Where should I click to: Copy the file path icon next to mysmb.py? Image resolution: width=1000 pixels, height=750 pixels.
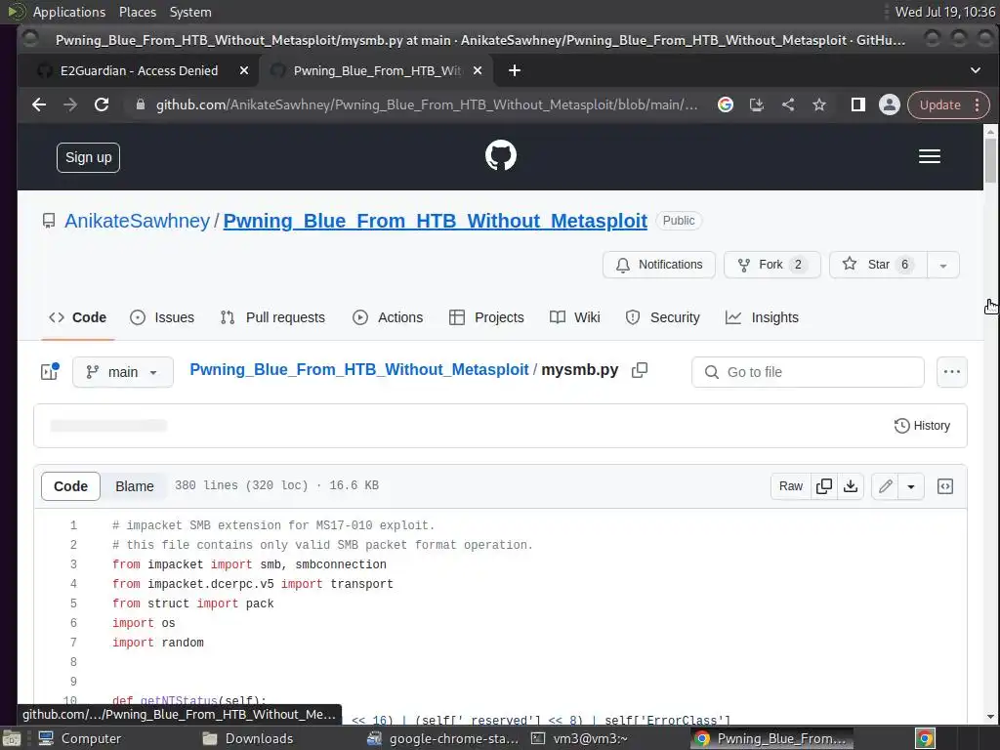pyautogui.click(x=640, y=370)
